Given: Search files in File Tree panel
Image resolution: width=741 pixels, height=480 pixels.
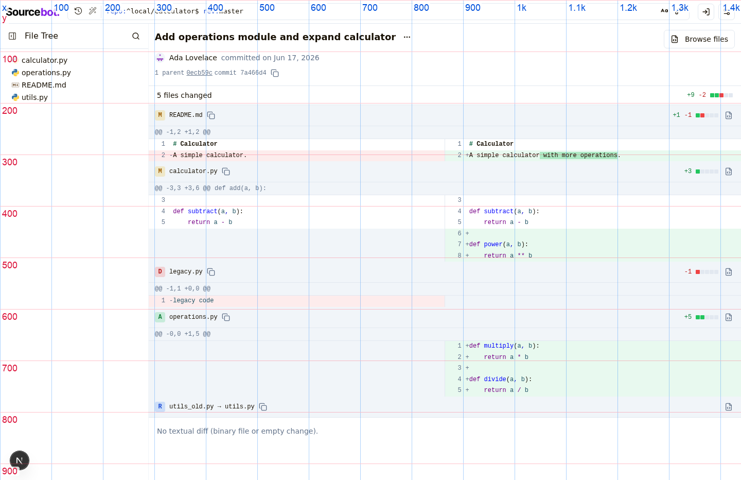Looking at the screenshot, I should (136, 36).
